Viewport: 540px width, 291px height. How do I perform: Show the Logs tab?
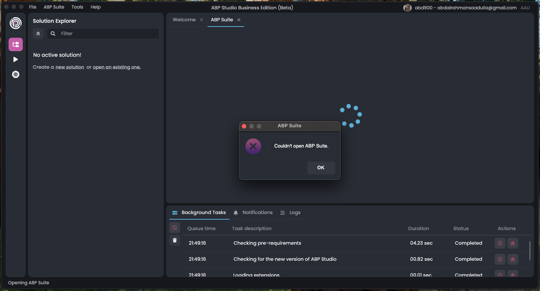point(294,213)
